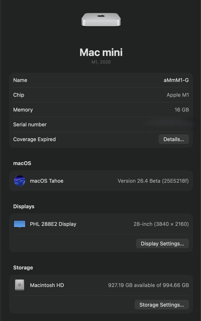Click the 927.19 GB available storage text
The image size is (201, 321).
pyautogui.click(x=148, y=285)
